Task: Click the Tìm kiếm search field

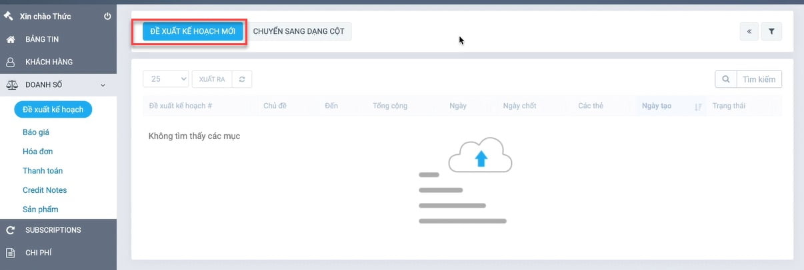Action: (x=759, y=79)
